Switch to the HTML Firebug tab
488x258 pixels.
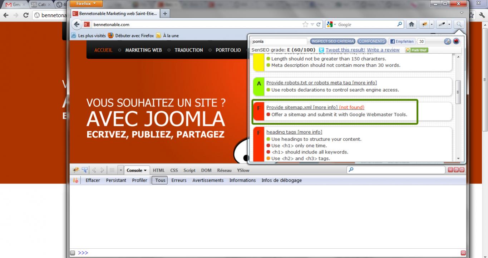point(159,170)
